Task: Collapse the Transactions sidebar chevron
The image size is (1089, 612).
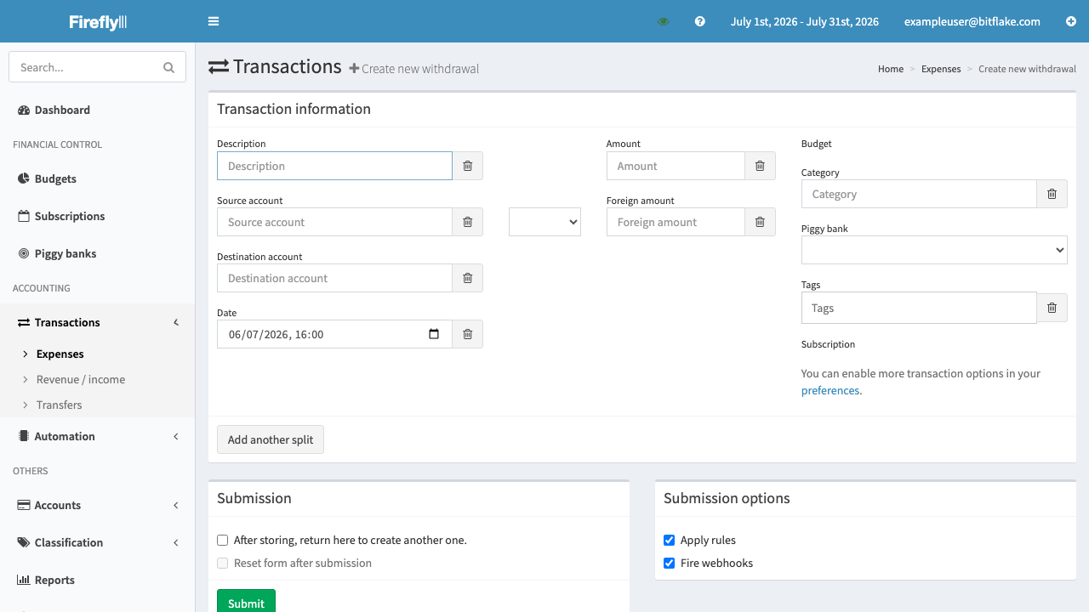Action: point(176,322)
